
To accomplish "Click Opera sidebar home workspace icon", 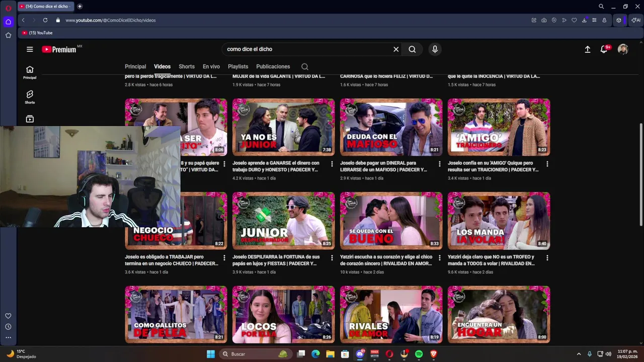I will (8, 22).
